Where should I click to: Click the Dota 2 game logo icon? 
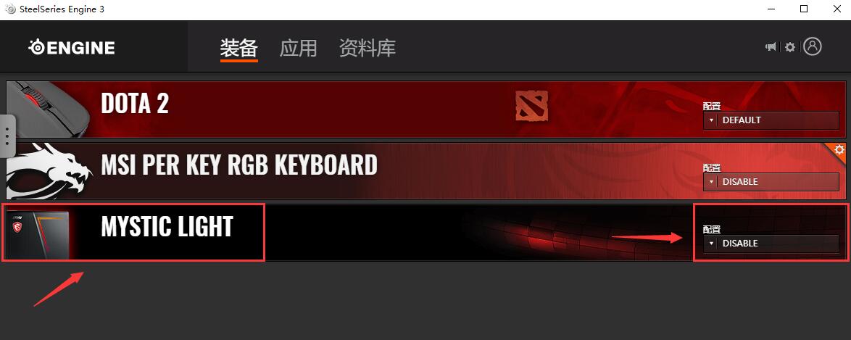pyautogui.click(x=531, y=105)
